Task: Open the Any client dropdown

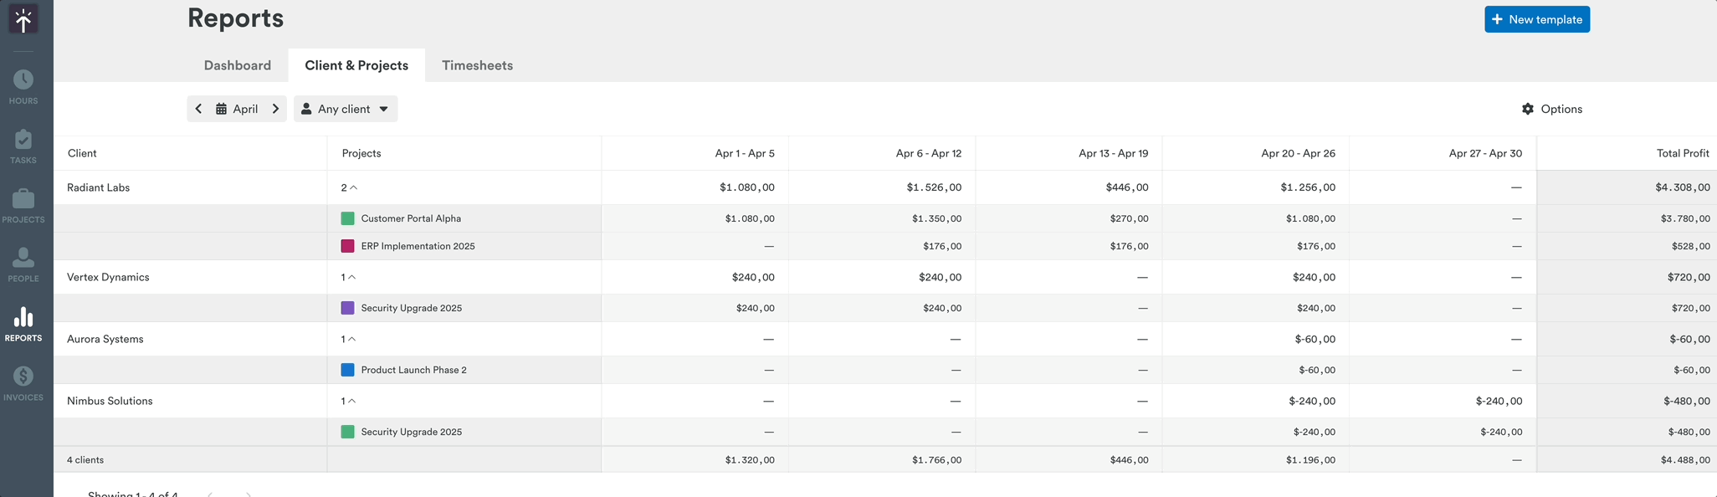Action: pos(346,109)
